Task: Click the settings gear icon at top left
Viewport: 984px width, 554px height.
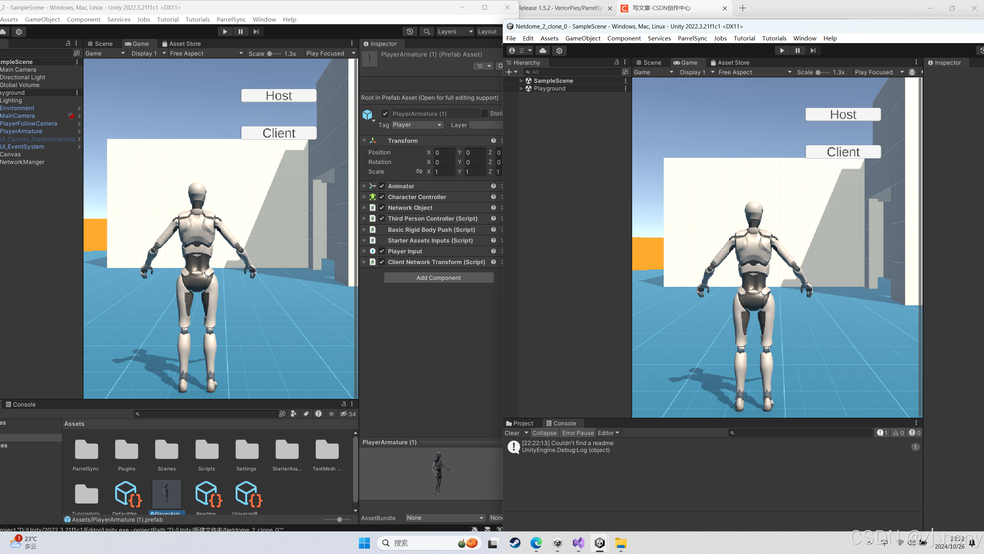Action: point(19,32)
